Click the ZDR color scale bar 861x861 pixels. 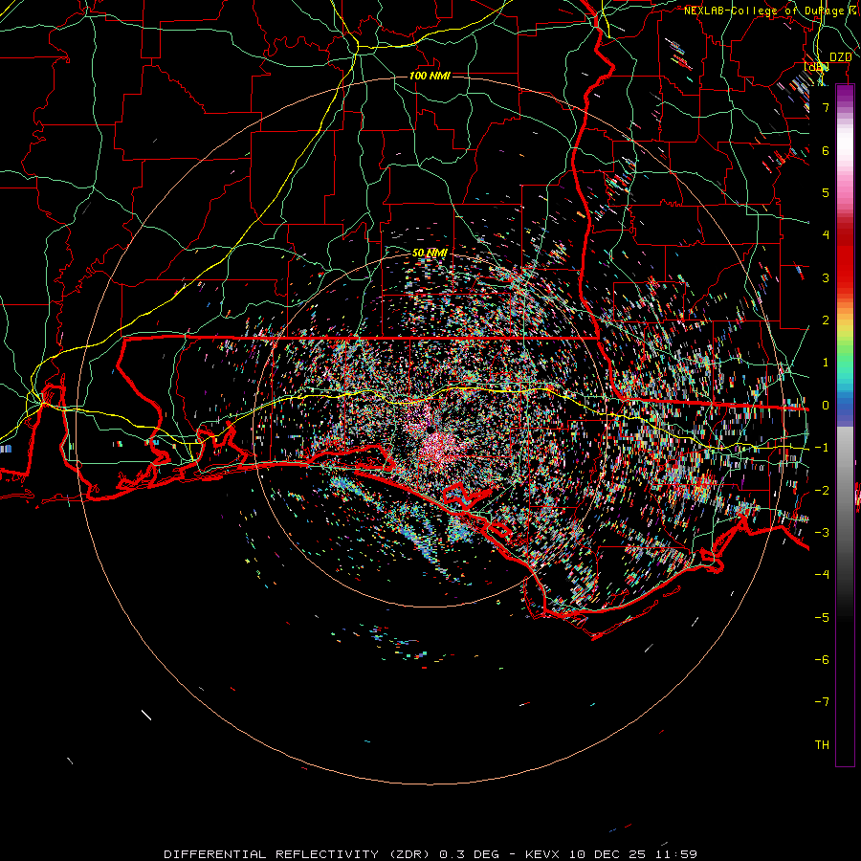point(845,425)
